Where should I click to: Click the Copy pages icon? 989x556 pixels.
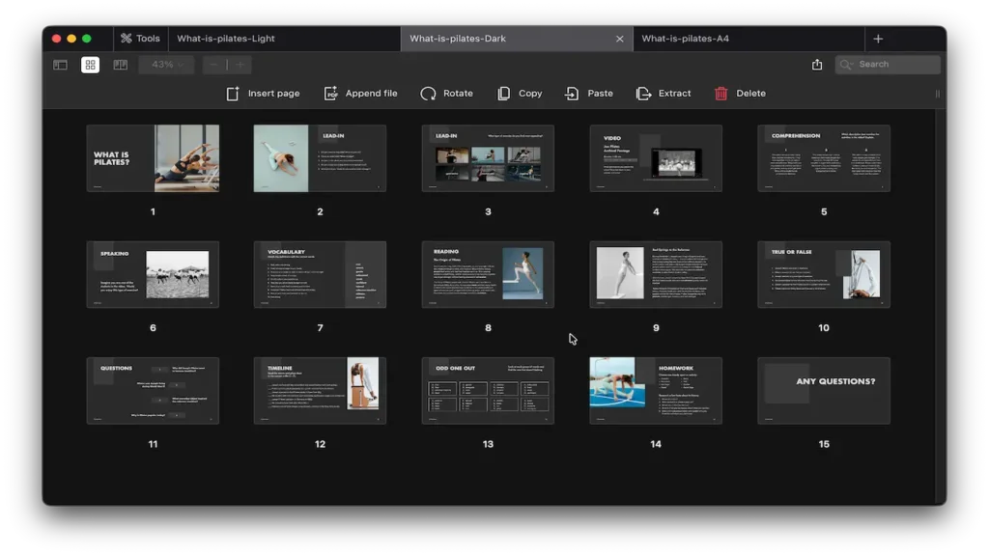click(504, 94)
